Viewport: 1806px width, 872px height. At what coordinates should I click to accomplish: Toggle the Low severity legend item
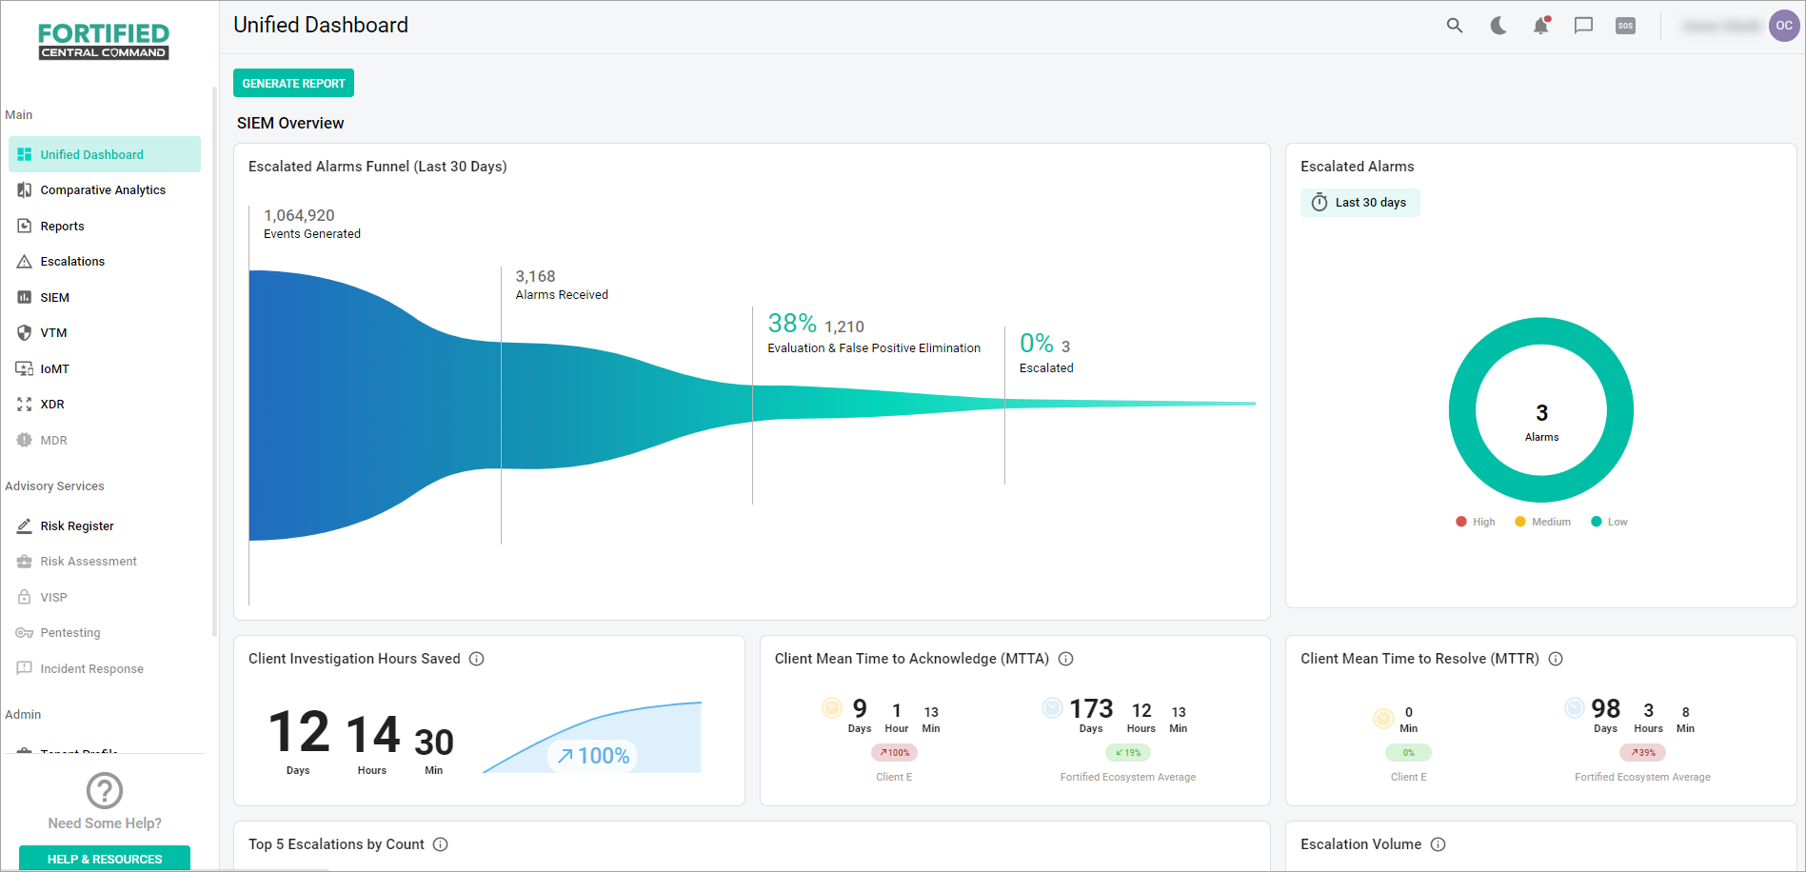tap(1608, 521)
